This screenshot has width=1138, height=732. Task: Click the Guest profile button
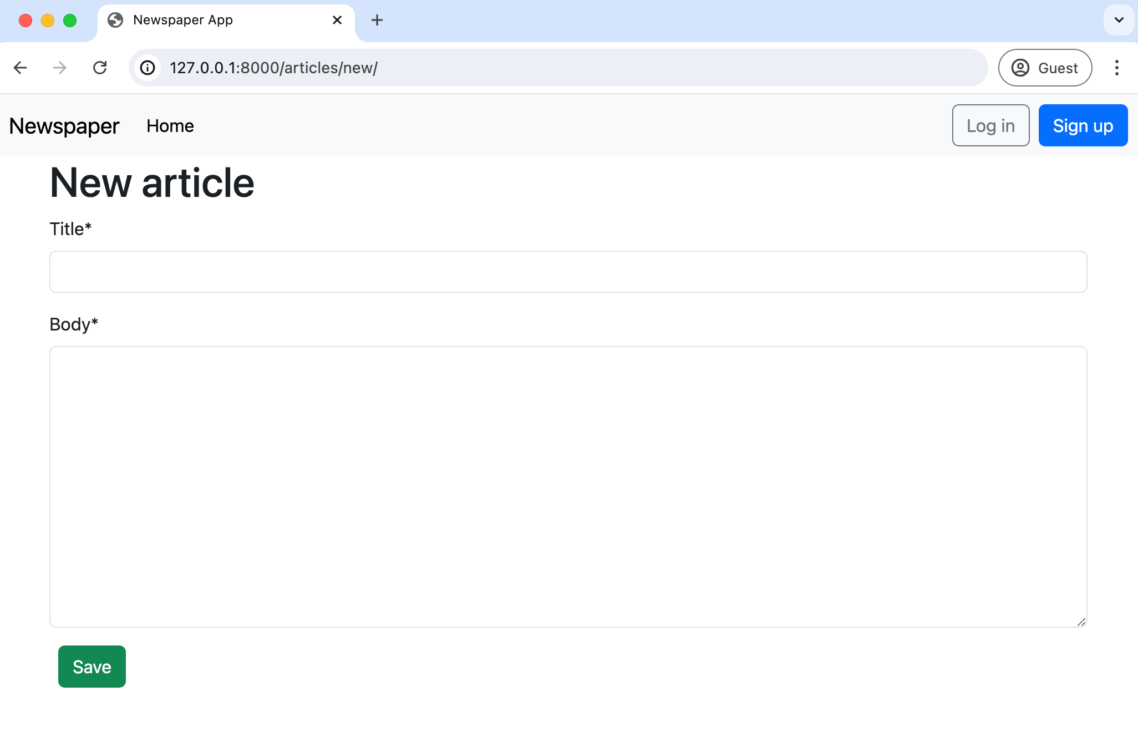tap(1045, 68)
